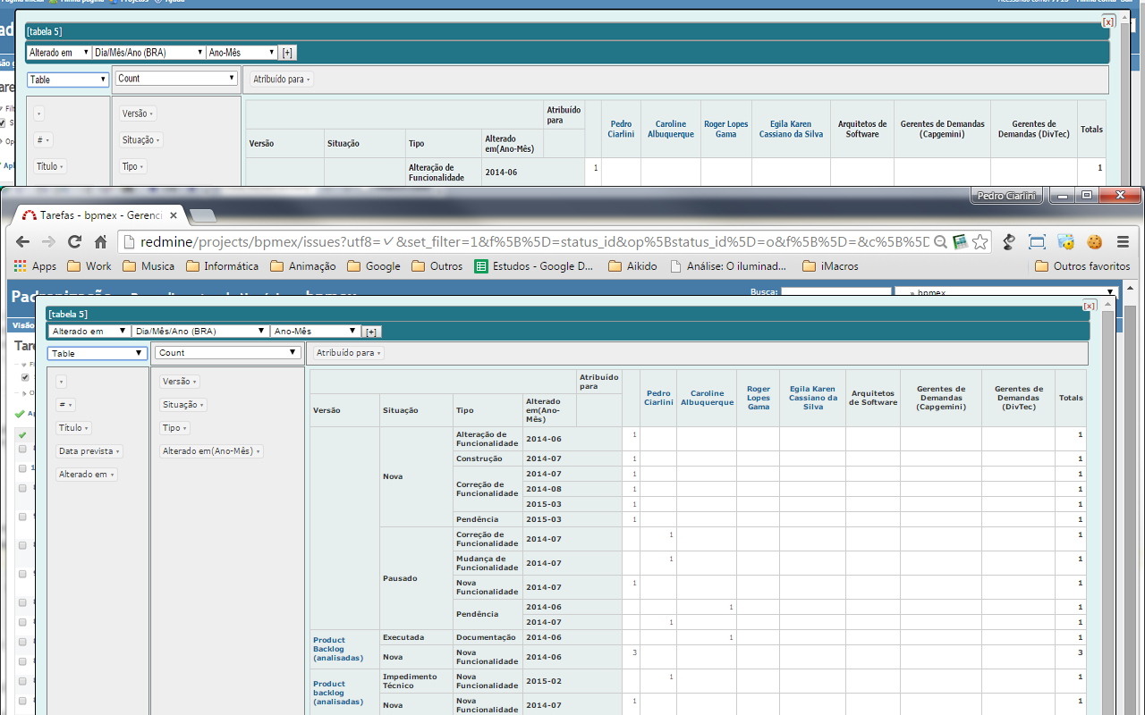This screenshot has height=715, width=1145.
Task: Open the Google bookmark folder
Action: [373, 266]
